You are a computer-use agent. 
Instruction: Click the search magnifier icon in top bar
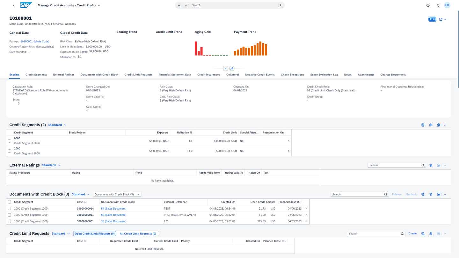pos(280,5)
